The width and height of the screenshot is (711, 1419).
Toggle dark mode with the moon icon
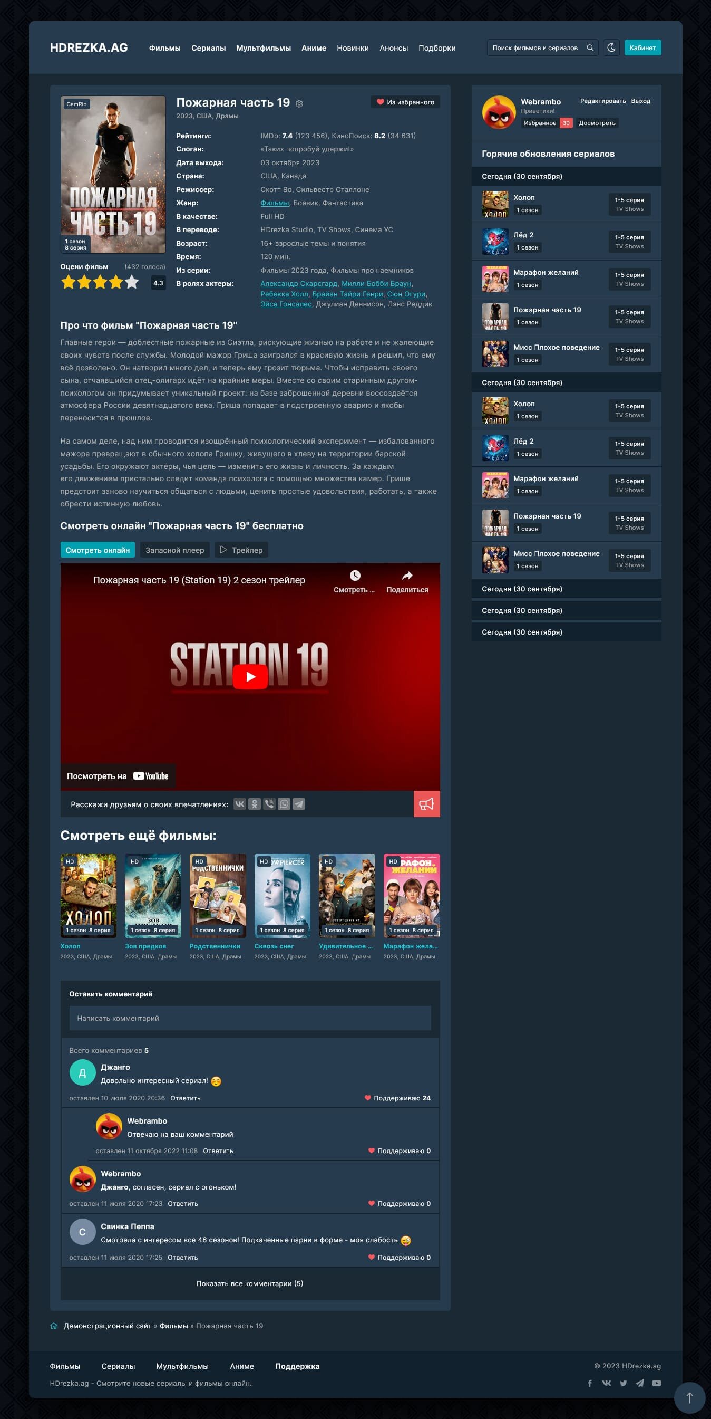click(611, 48)
